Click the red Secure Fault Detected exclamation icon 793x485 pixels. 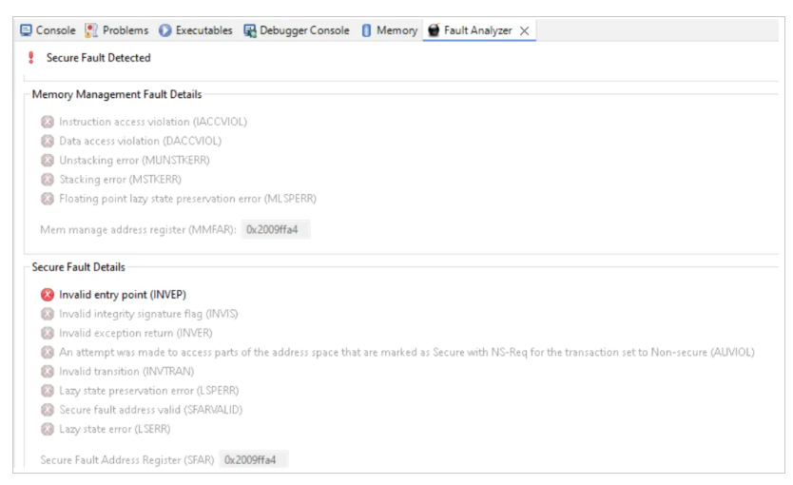click(30, 58)
